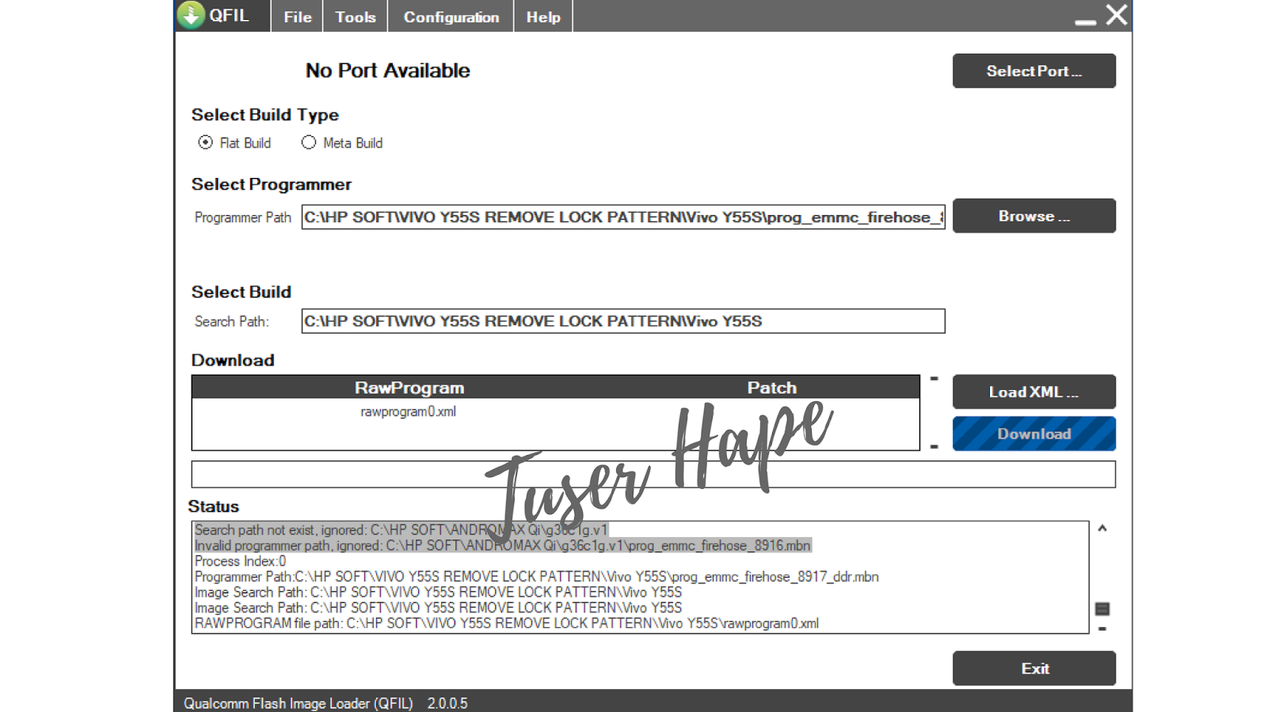Start flashing with the Download button
1267x712 pixels.
[x=1034, y=434]
